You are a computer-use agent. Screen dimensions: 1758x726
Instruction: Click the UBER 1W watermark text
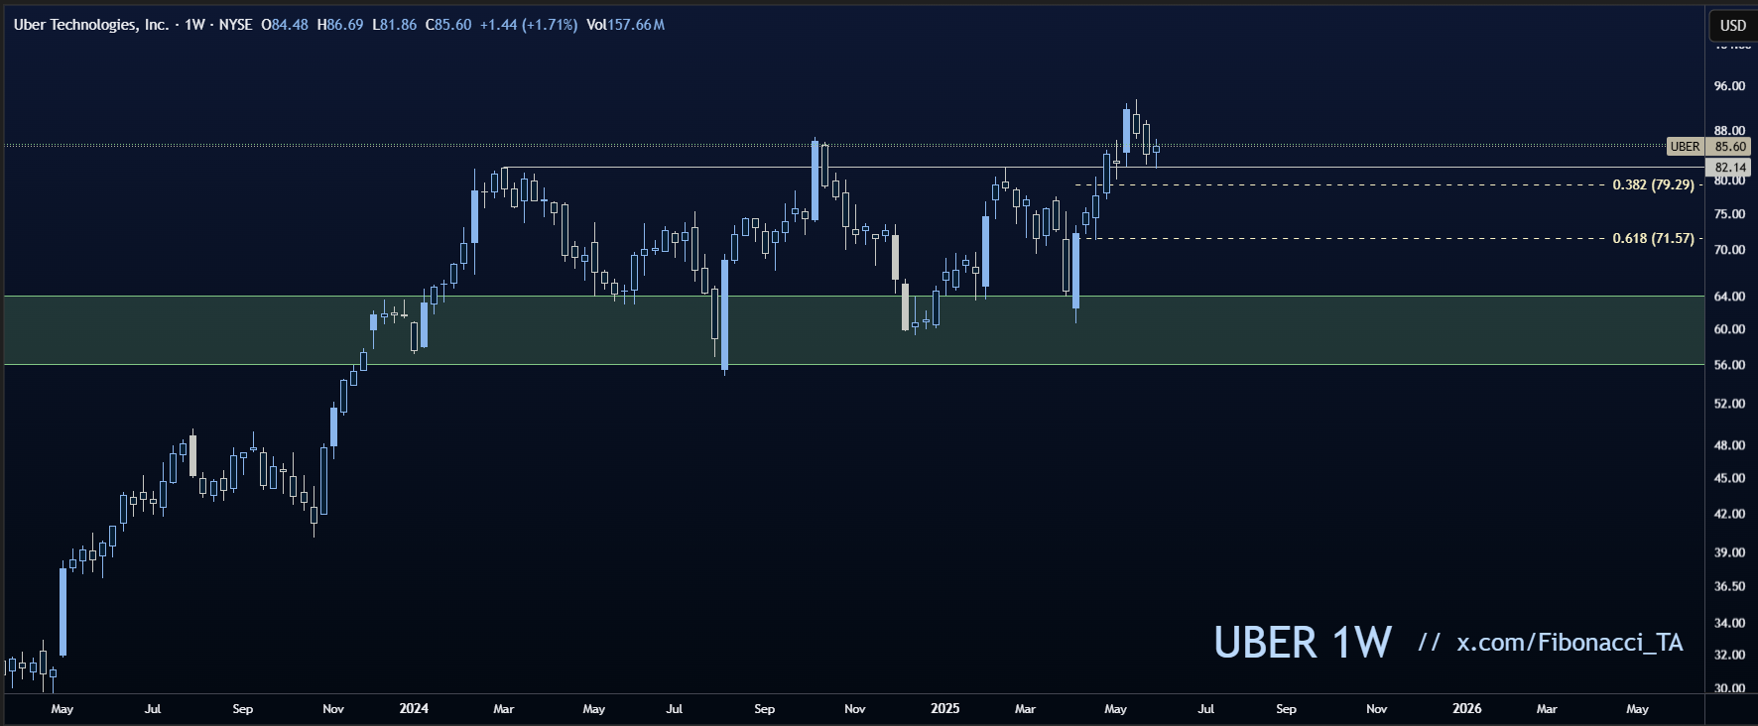tap(1302, 643)
